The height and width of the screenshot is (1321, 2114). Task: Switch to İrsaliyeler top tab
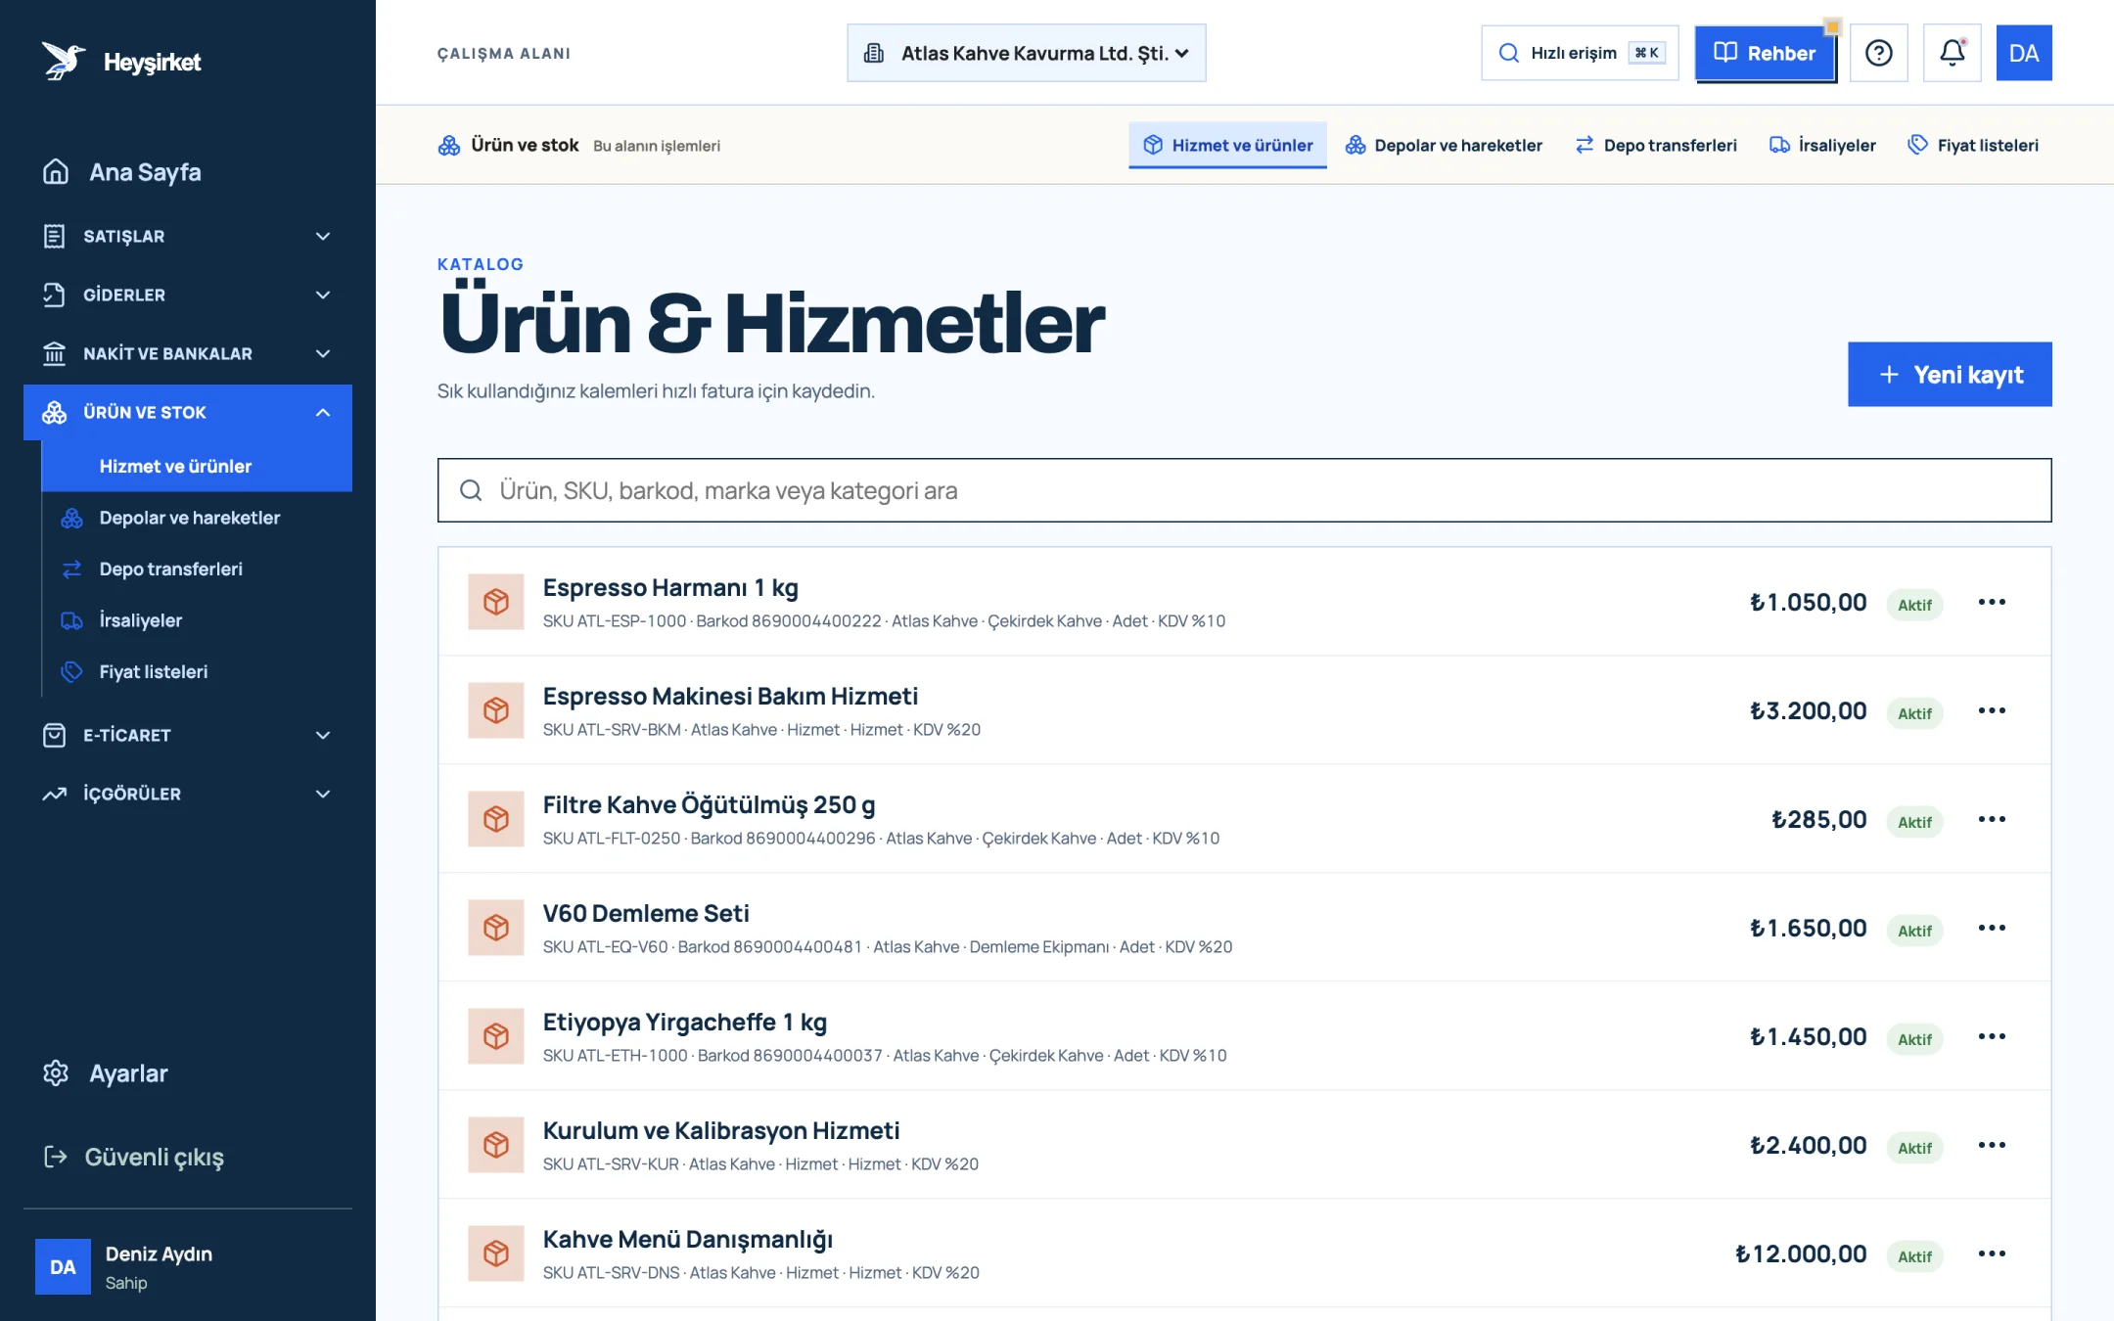point(1822,145)
